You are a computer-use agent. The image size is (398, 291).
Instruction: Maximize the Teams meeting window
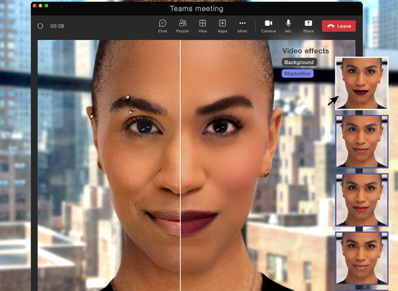[46, 6]
